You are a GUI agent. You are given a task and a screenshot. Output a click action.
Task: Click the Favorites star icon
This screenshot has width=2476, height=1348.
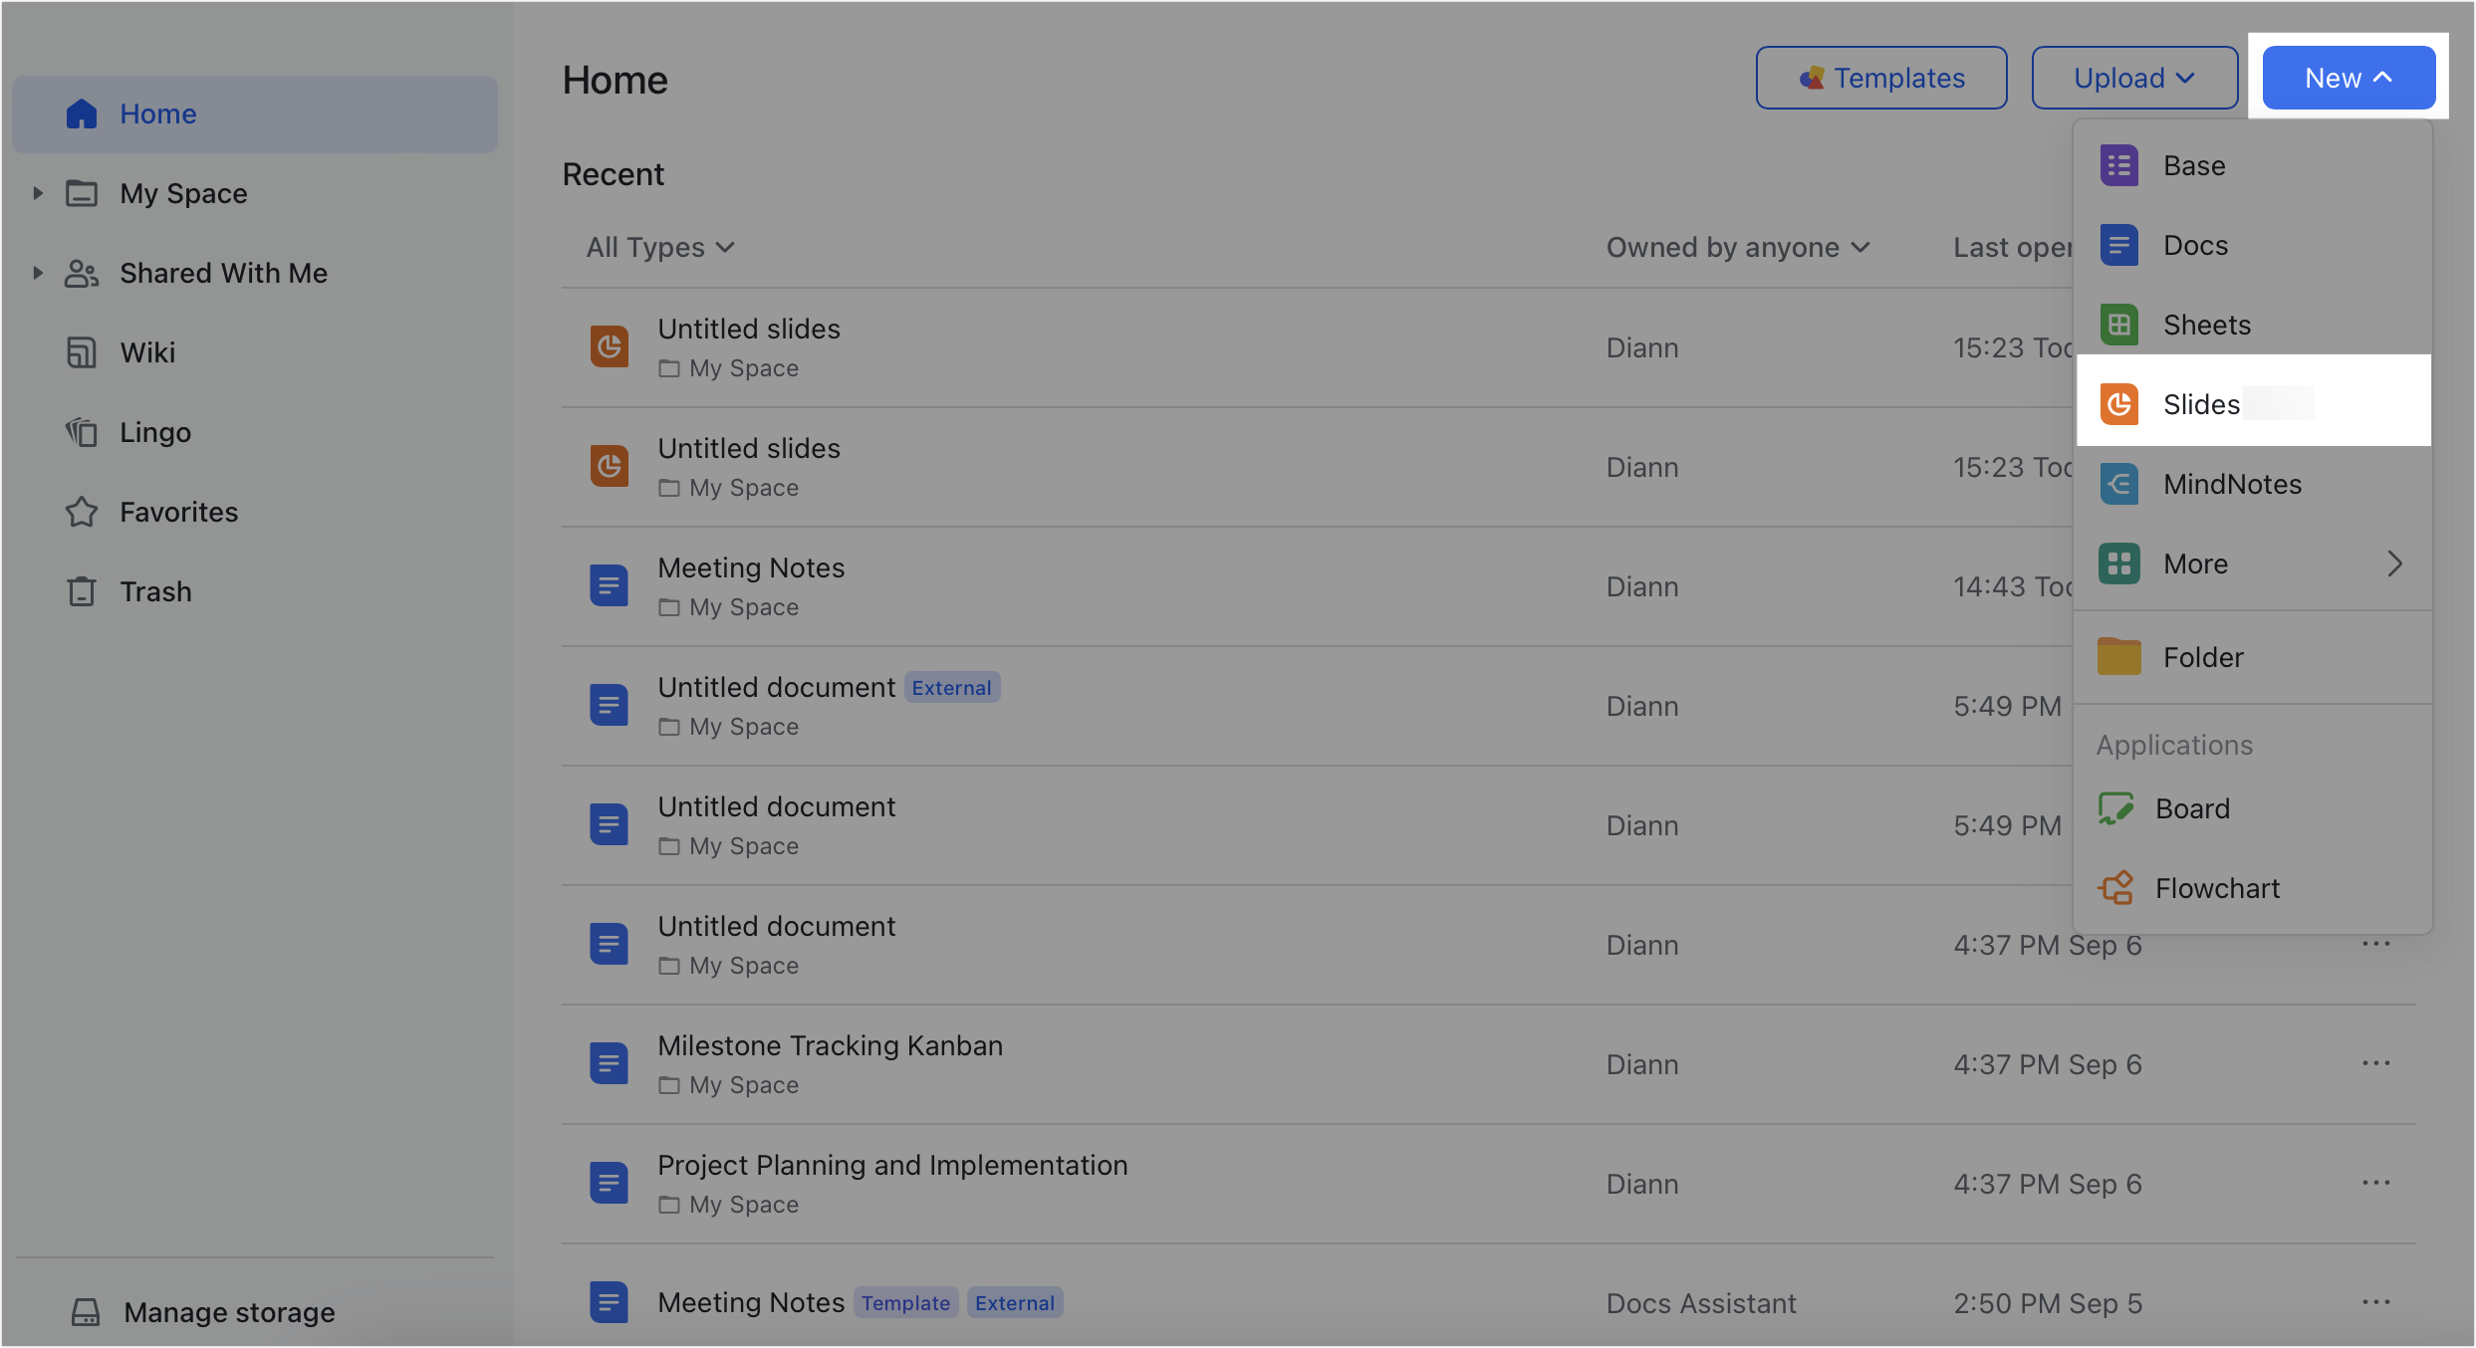pos(82,512)
